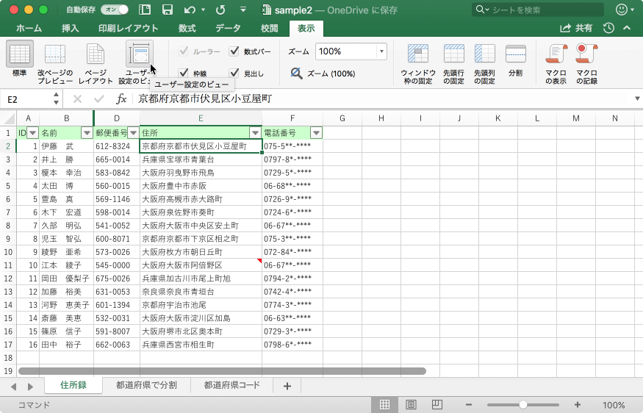Image resolution: width=643 pixels, height=413 pixels.
Task: Click the fx insert function icon
Action: click(121, 99)
